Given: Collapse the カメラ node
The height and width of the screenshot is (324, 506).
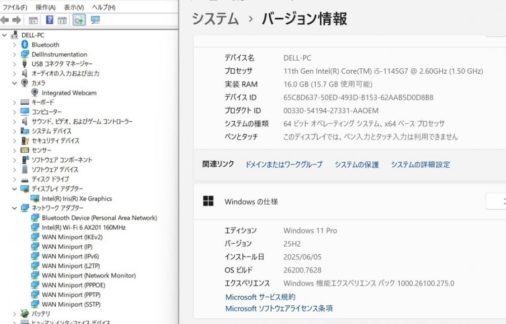Looking at the screenshot, I should [x=14, y=83].
